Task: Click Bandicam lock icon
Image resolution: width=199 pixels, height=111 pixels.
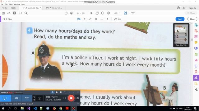Action: click(x=53, y=92)
